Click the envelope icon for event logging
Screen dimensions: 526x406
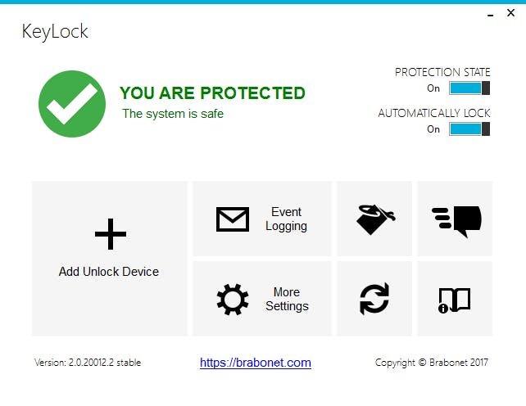233,219
